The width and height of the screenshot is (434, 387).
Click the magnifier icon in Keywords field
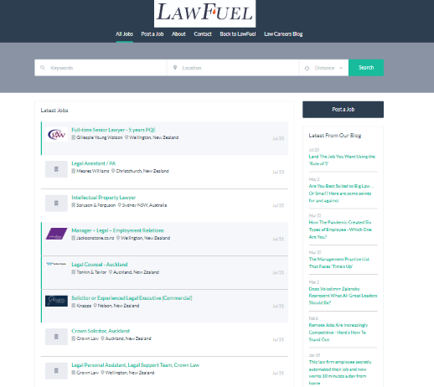(43, 68)
